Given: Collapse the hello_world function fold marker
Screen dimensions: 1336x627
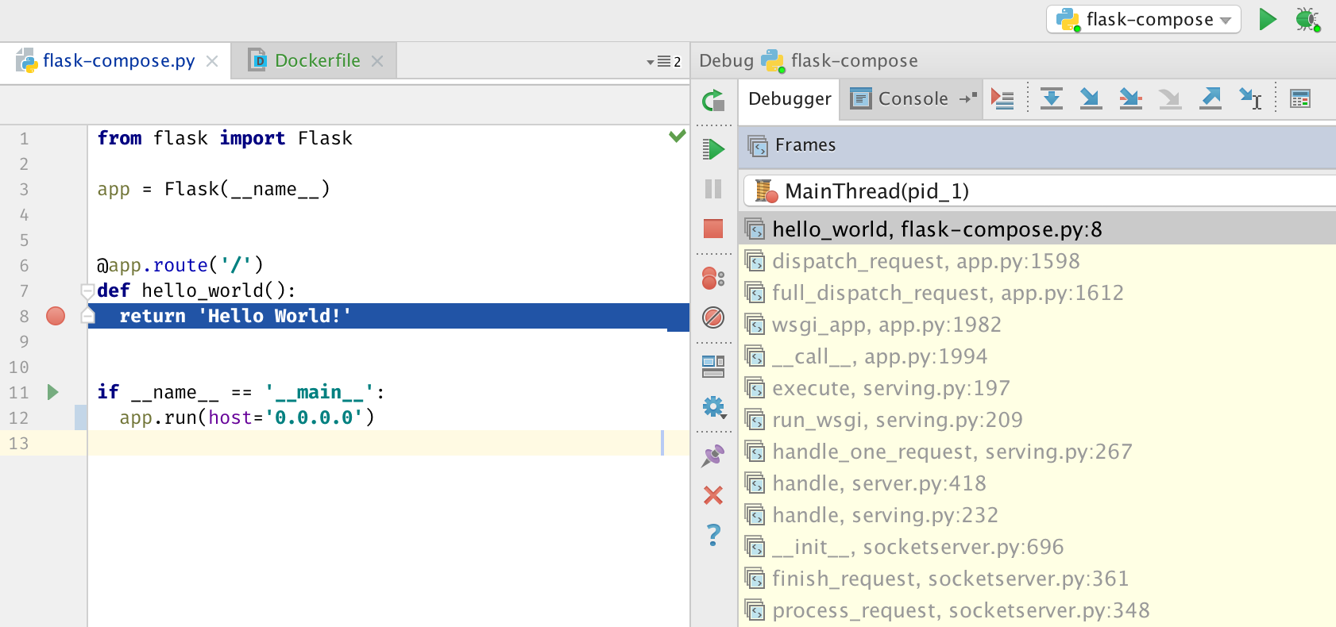Looking at the screenshot, I should pos(88,290).
